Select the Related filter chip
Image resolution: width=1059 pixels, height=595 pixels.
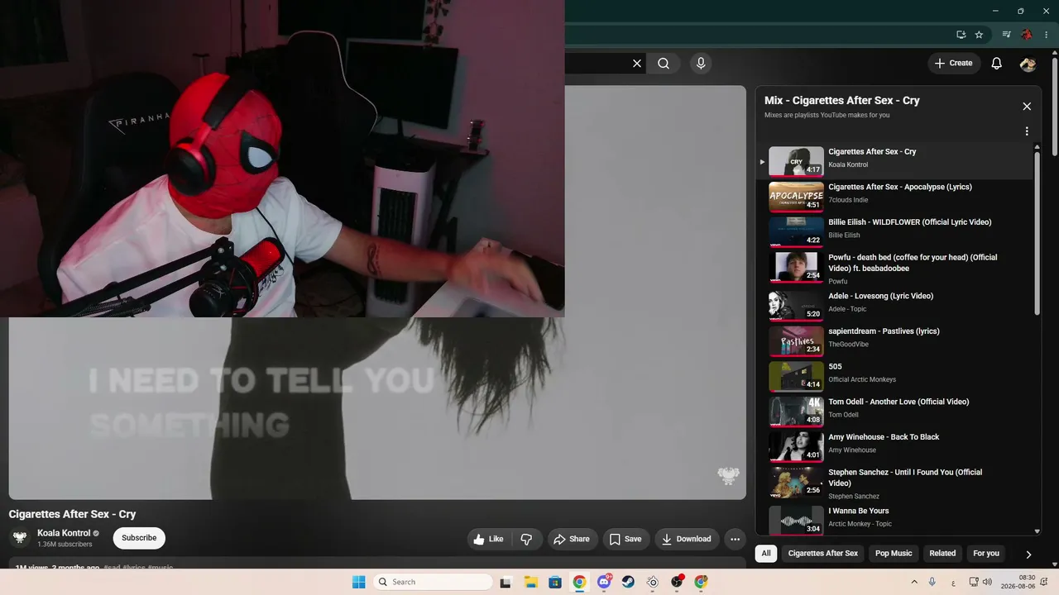click(x=942, y=554)
